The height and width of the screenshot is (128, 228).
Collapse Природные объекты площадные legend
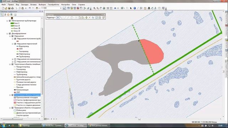click(10, 108)
